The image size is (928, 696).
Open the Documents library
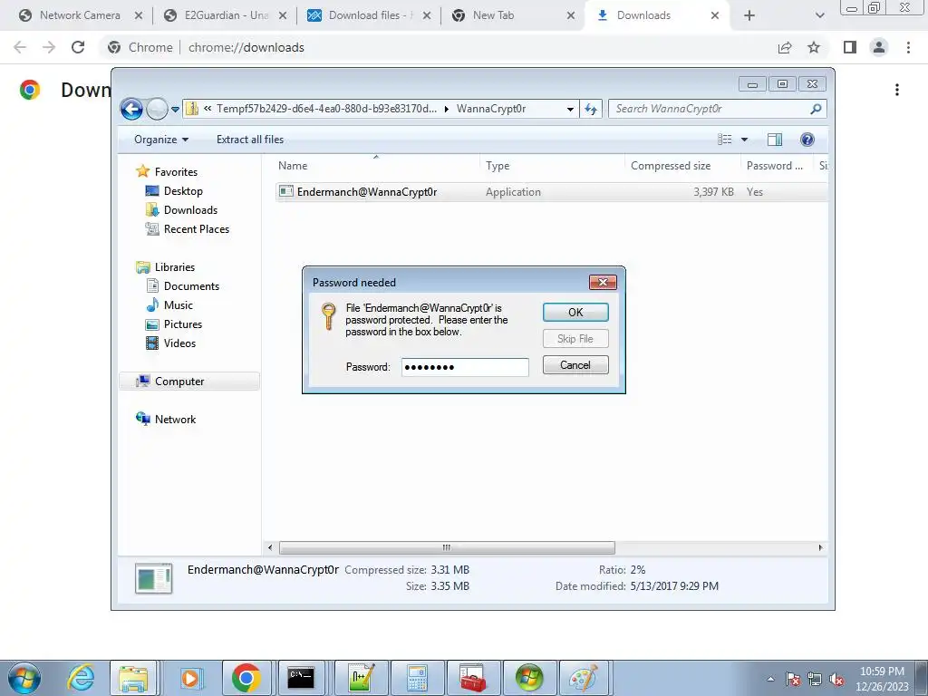click(x=191, y=285)
